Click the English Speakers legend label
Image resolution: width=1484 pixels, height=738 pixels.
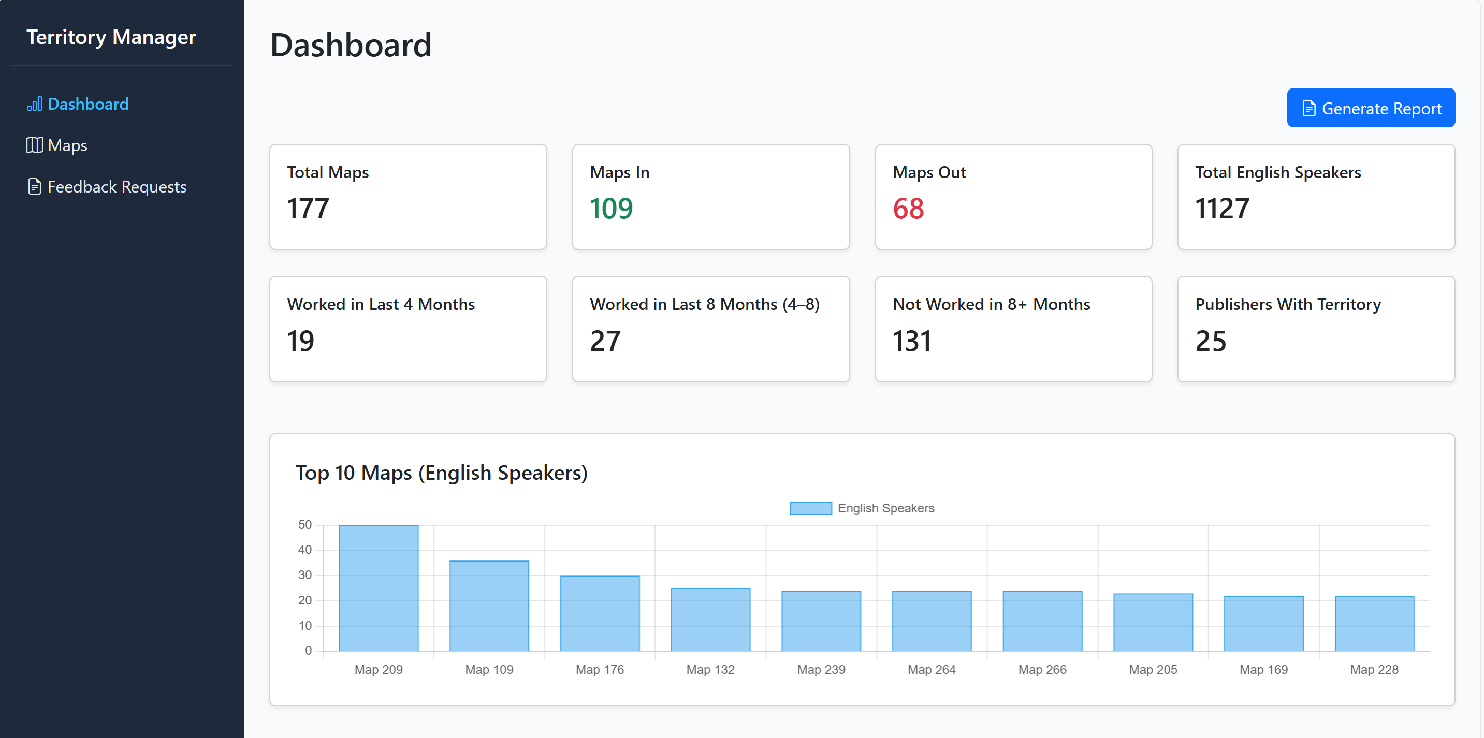point(885,508)
